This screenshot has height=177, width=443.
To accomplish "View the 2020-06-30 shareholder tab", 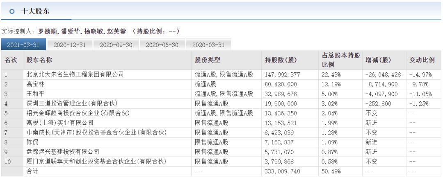I will click(x=162, y=45).
